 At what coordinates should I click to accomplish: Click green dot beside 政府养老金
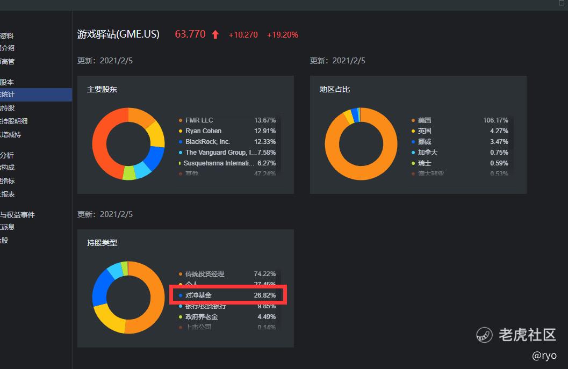(181, 317)
